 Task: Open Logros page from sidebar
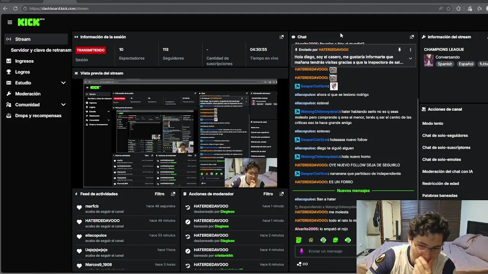click(22, 72)
